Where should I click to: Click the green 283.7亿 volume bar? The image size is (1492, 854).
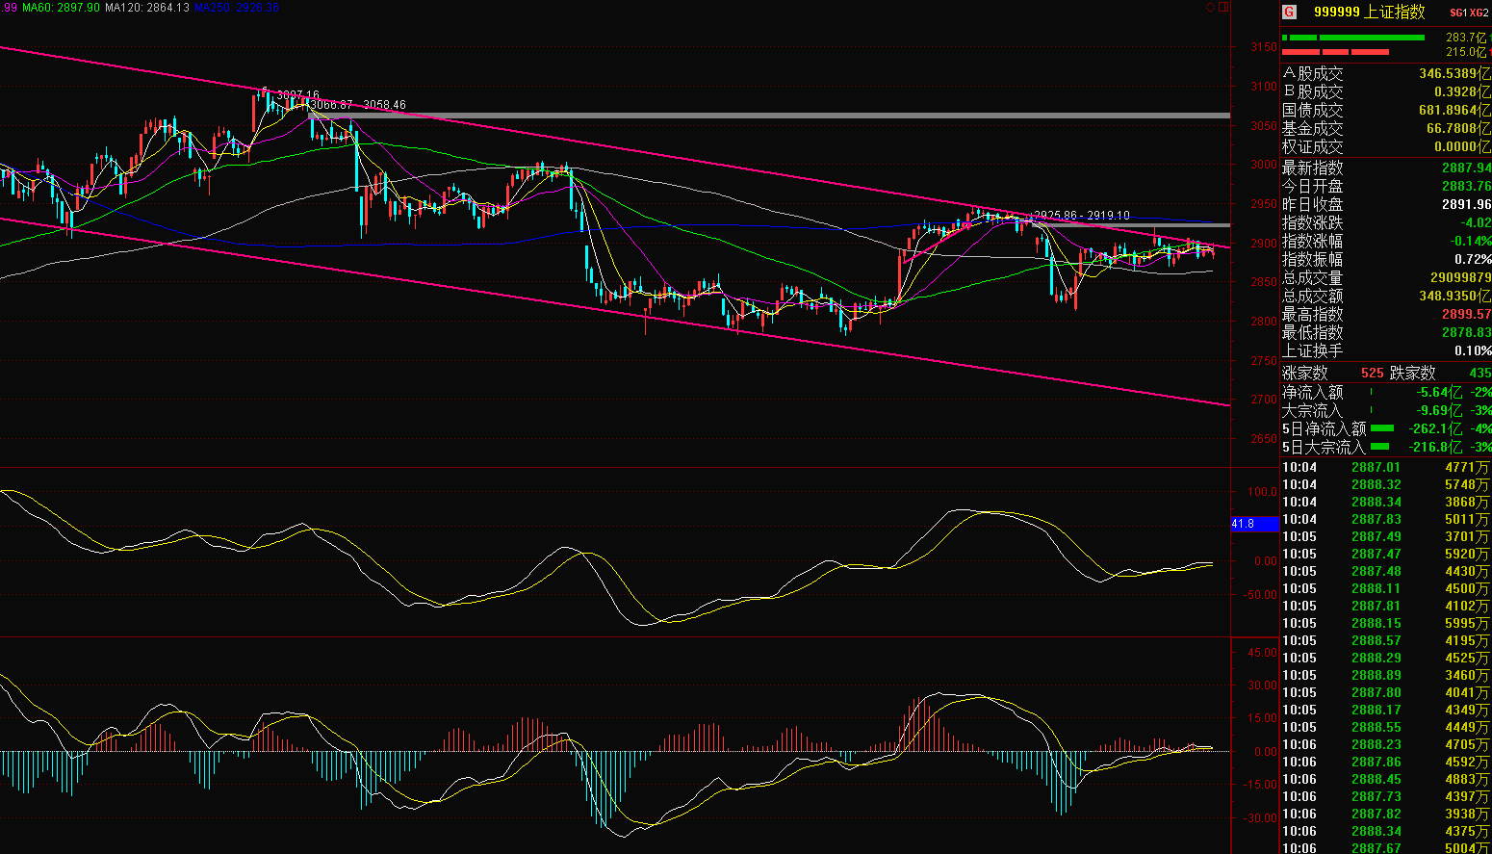click(1353, 38)
